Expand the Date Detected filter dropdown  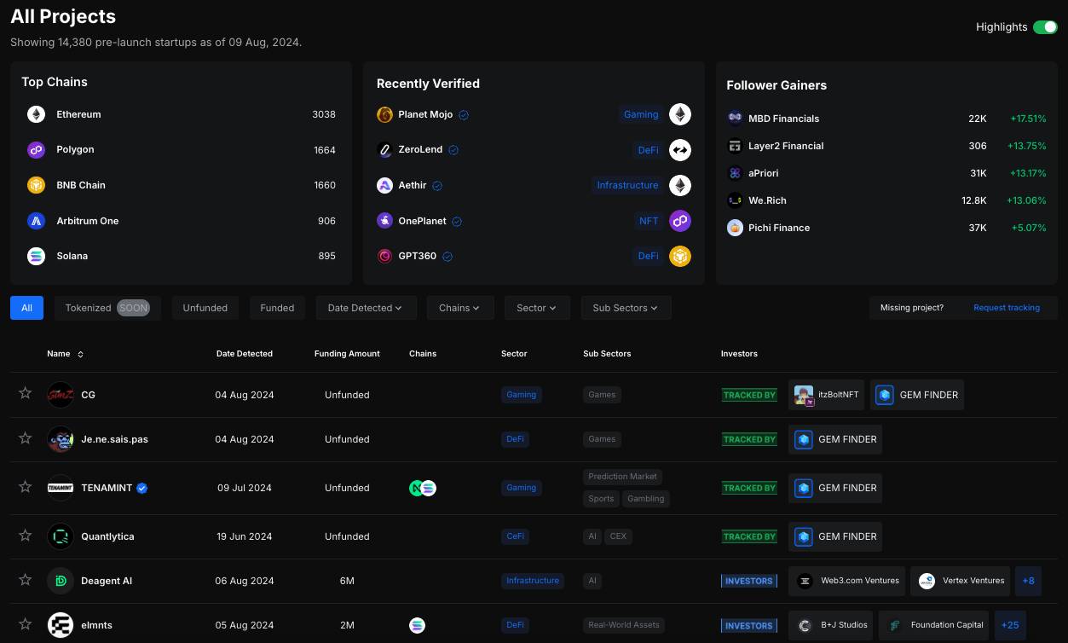pos(366,308)
